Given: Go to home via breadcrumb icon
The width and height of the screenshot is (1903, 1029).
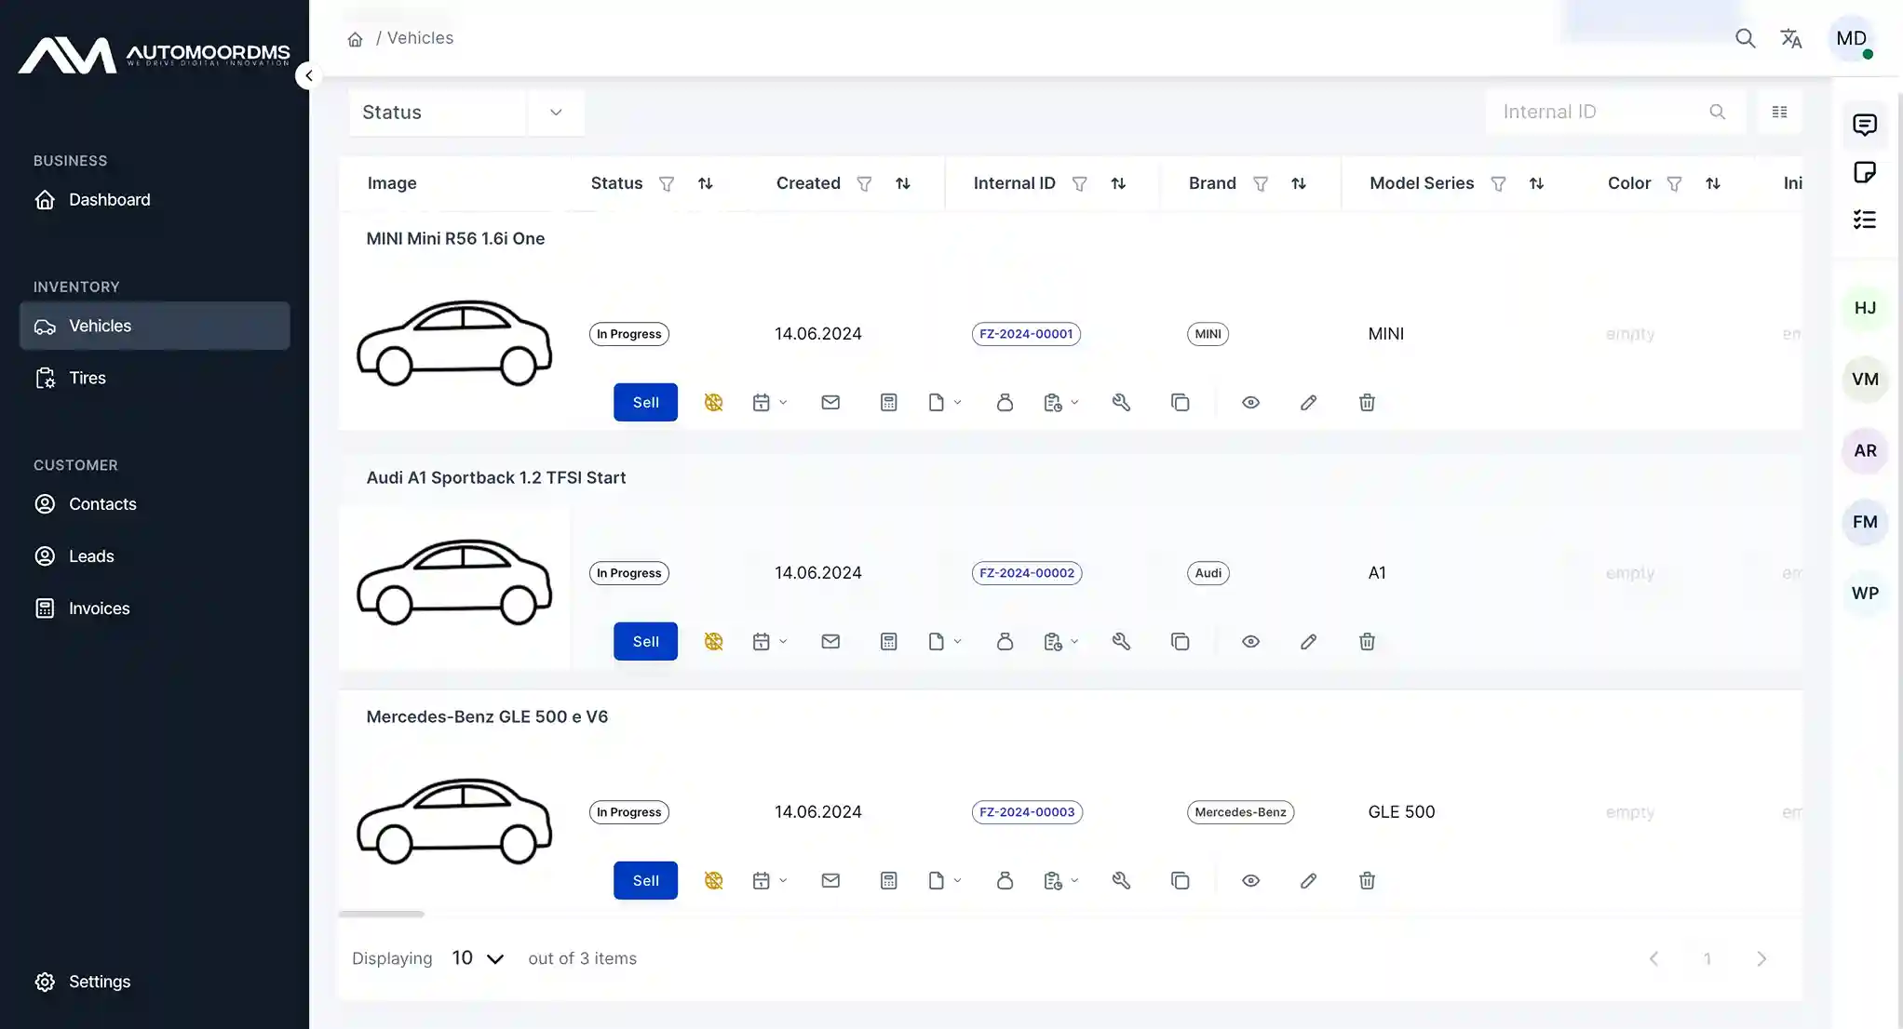Looking at the screenshot, I should (355, 39).
